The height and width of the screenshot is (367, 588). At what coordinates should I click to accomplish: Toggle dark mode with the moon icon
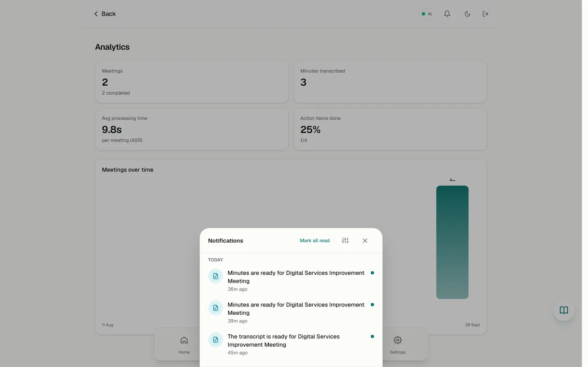467,14
